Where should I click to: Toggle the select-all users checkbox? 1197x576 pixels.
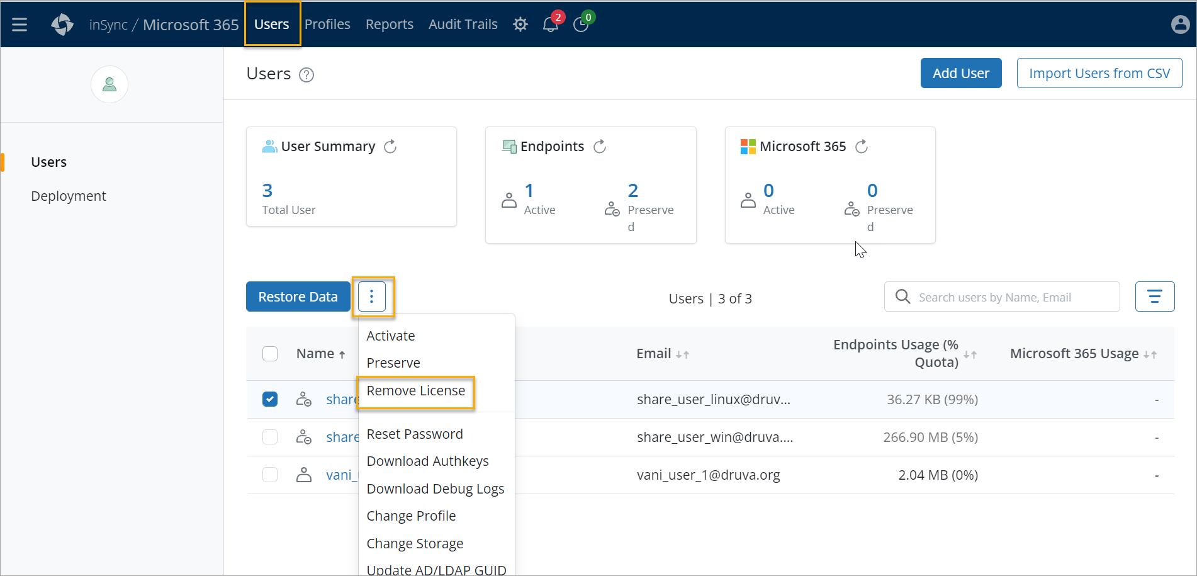[x=270, y=353]
